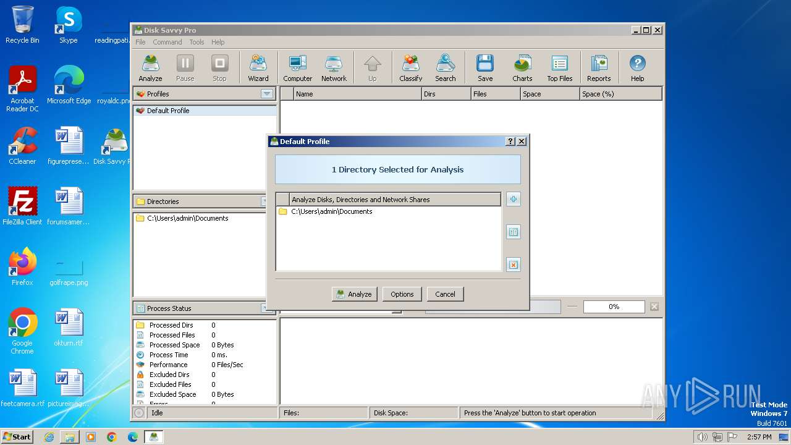Click the Processed Dirs status row
The width and height of the screenshot is (791, 445).
tap(205, 325)
